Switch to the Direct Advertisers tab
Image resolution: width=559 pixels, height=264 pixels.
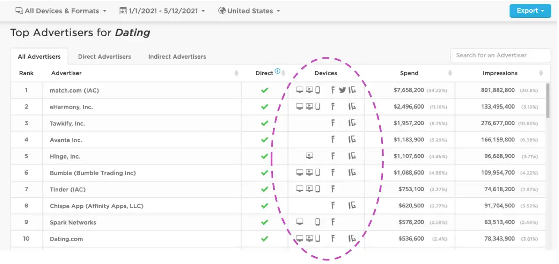point(104,57)
